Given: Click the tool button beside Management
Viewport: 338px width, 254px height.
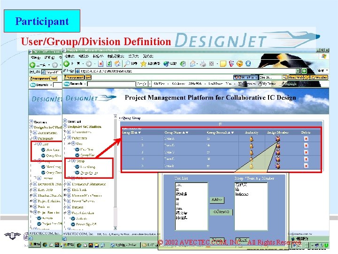Looking at the screenshot, I should tap(88, 77).
